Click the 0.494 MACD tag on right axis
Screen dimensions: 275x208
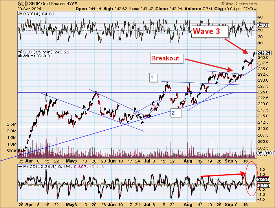(263, 180)
